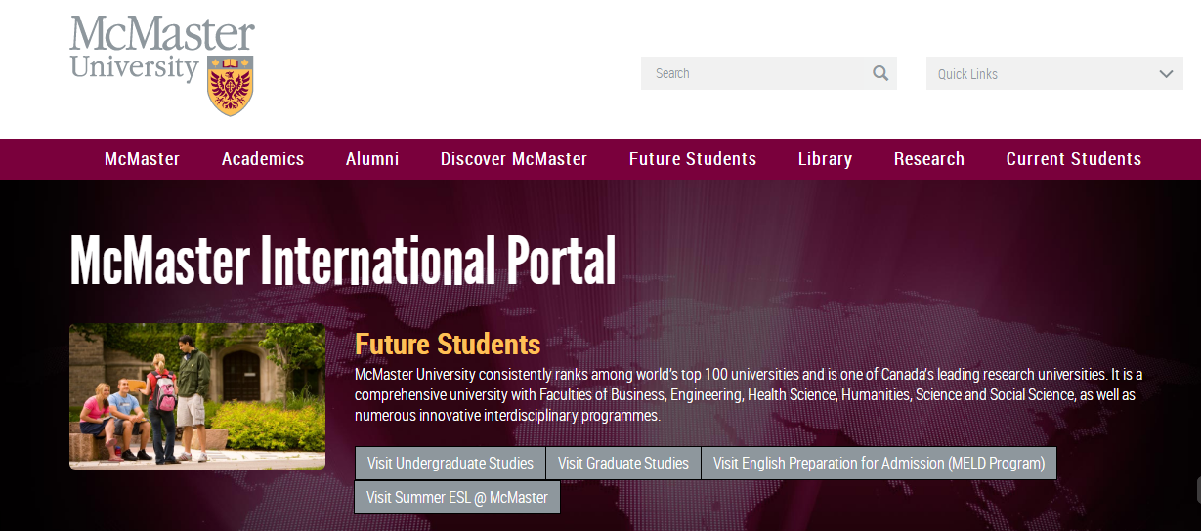This screenshot has width=1201, height=531.
Task: Open Current Students in the navigation bar
Action: pos(1074,159)
